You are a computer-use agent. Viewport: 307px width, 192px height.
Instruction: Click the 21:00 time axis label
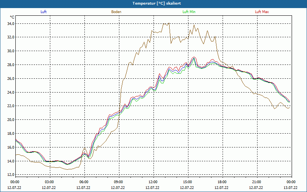(x=257, y=182)
